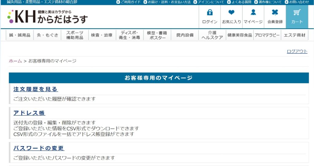This screenshot has width=314, height=166.
Task: Open よくある質問 arrow link in top bar
Action: (x=239, y=2)
